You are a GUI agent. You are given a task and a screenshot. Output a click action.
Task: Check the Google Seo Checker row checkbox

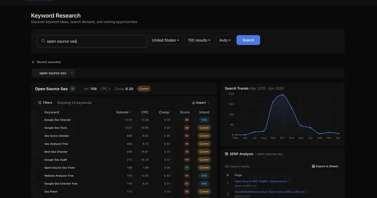click(35, 120)
